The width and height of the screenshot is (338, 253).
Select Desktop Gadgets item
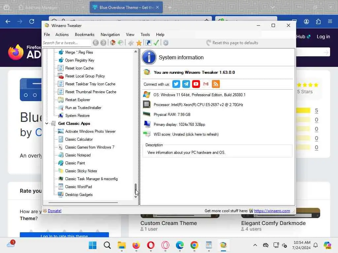(79, 195)
